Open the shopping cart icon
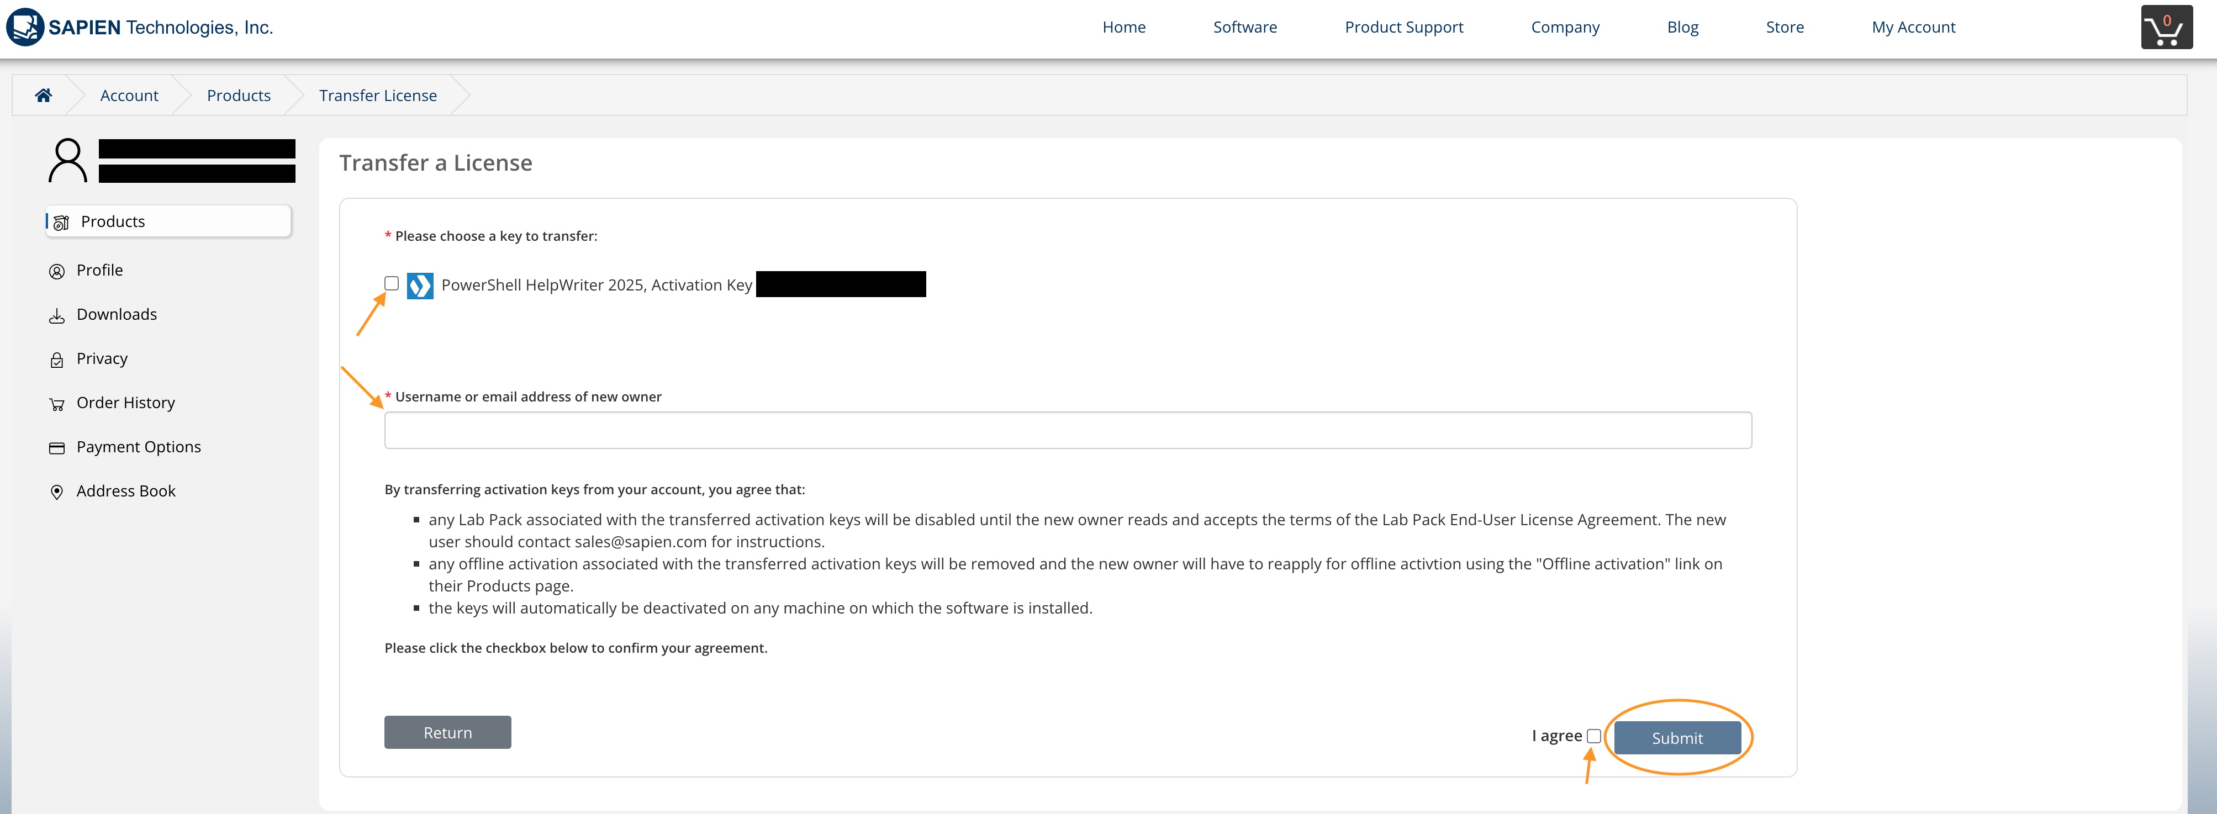This screenshot has width=2217, height=814. [2166, 28]
